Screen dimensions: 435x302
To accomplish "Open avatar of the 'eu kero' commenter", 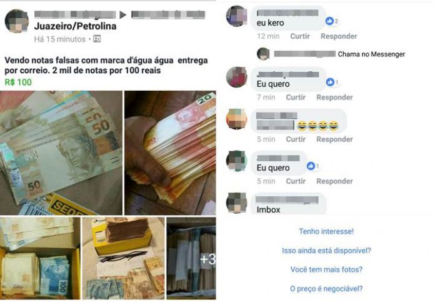I will (x=237, y=16).
